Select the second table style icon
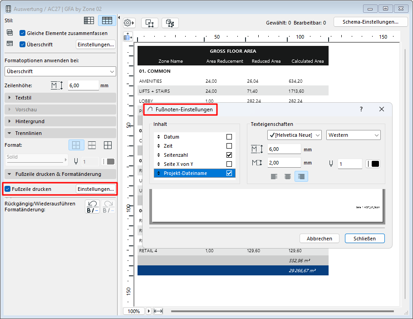The height and width of the screenshot is (319, 413). (x=107, y=20)
